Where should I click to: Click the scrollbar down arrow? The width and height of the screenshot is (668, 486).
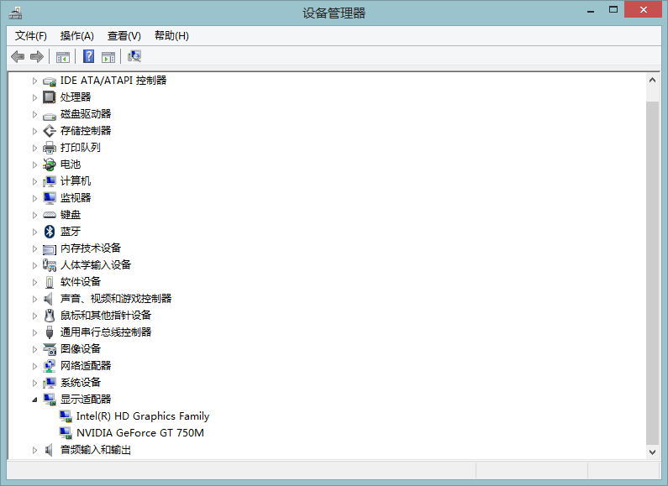click(x=652, y=451)
